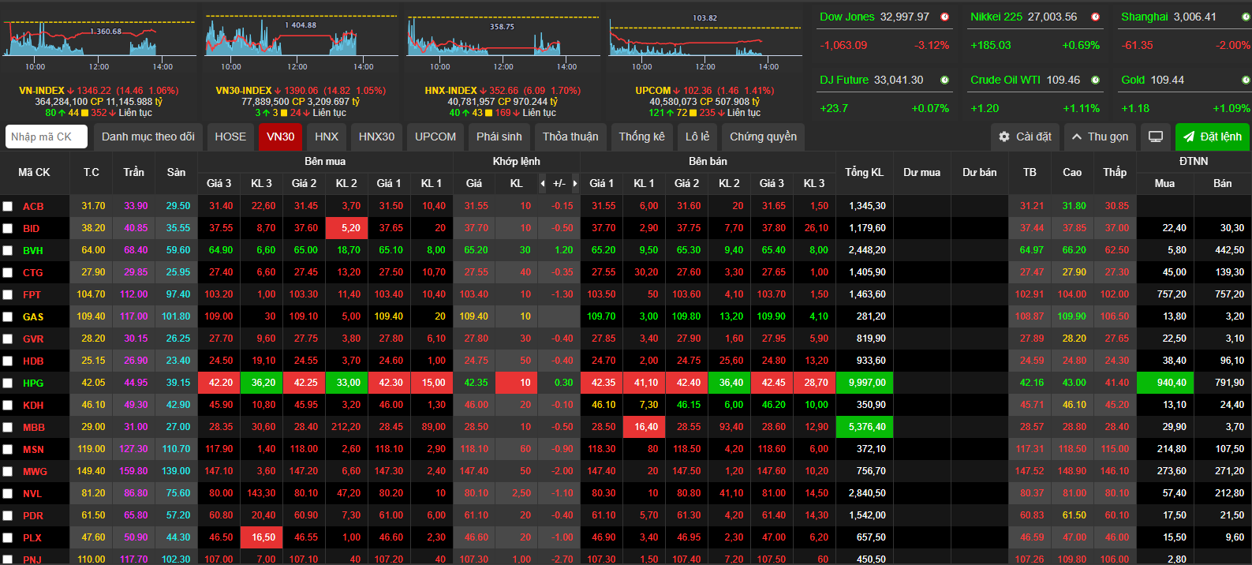Switch to the HNX30 tab
This screenshot has width=1252, height=565.
click(376, 137)
